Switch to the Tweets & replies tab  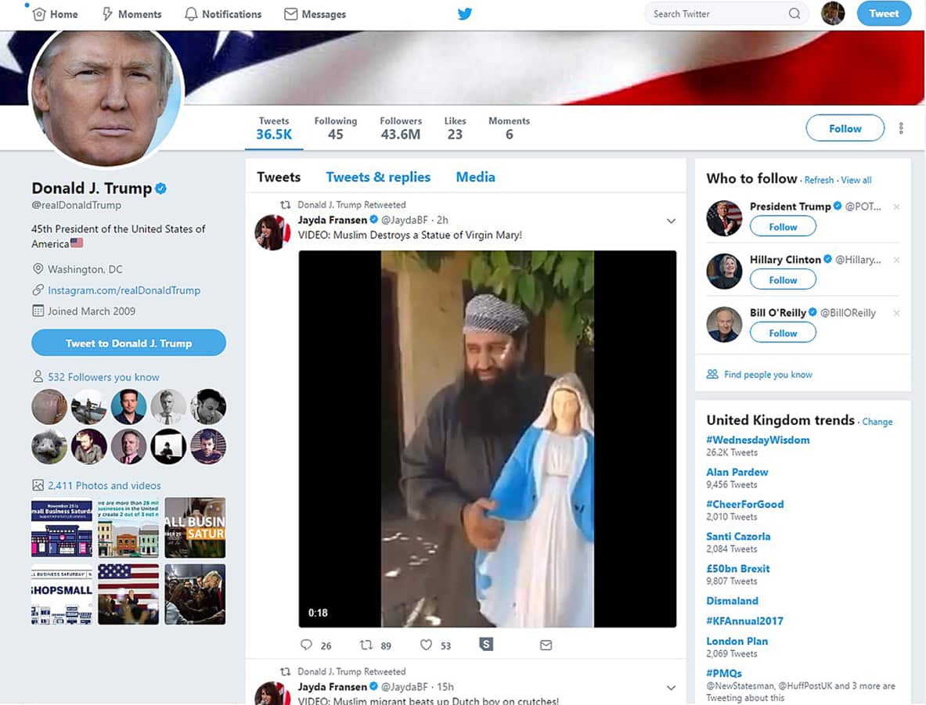point(378,177)
